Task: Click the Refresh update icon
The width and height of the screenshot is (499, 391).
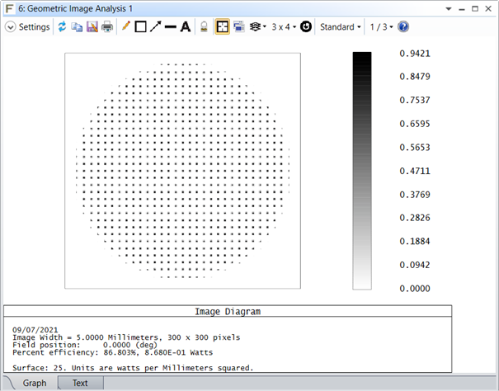Action: point(62,26)
